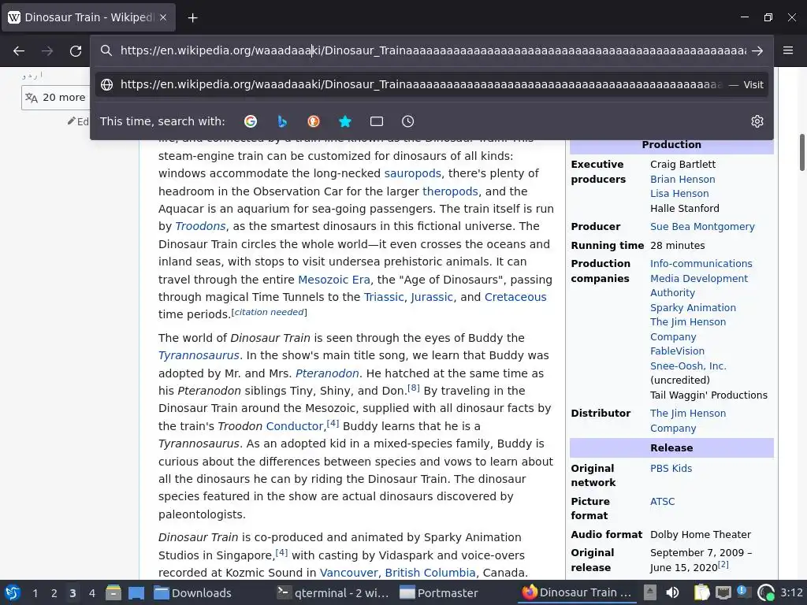Open the PBS Kids link
The image size is (807, 605).
pyautogui.click(x=671, y=469)
